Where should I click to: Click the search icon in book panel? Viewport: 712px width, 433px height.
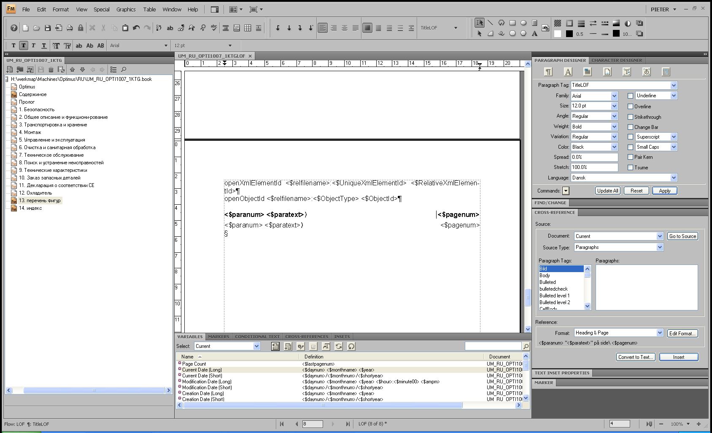(x=124, y=69)
